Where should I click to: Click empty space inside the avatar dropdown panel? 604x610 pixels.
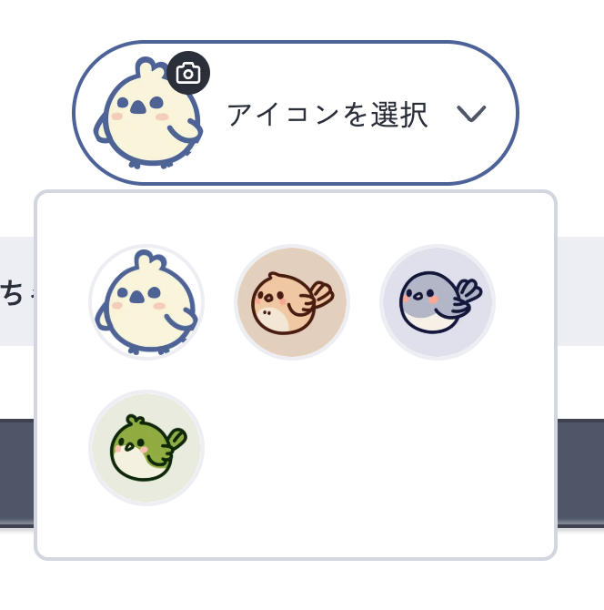pyautogui.click(x=350, y=447)
